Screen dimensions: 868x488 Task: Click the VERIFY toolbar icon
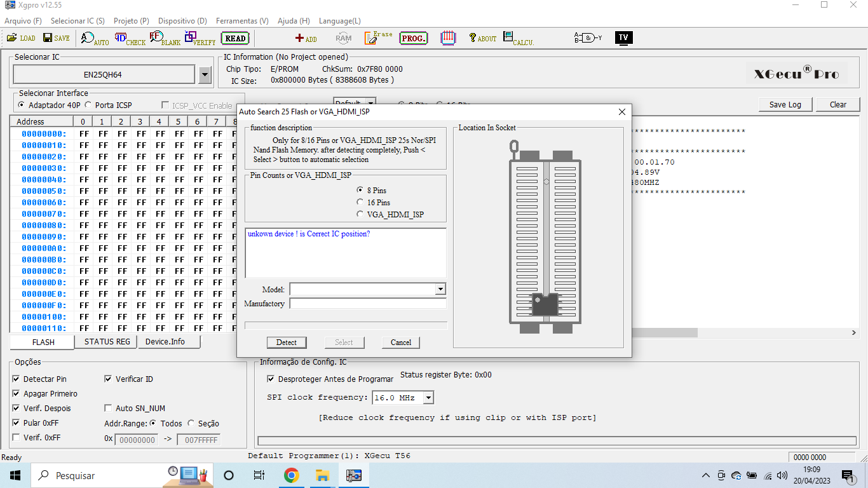200,38
